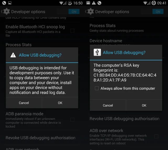Toggle the Bluetooth HCI snoop log checkbox
The image size is (168, 150).
coord(72,31)
